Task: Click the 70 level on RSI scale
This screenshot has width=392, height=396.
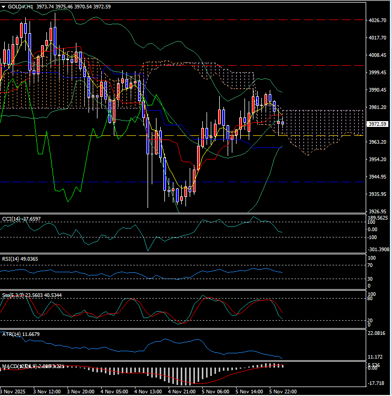Action: (371, 265)
